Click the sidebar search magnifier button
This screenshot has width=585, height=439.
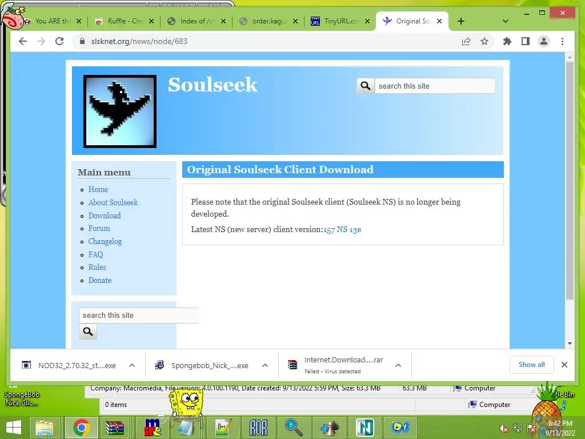87,332
